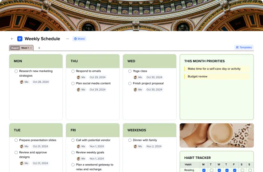The height and width of the screenshot is (172, 263).
Task: Complete Plan a weekend getaway task
Action: 73,165
